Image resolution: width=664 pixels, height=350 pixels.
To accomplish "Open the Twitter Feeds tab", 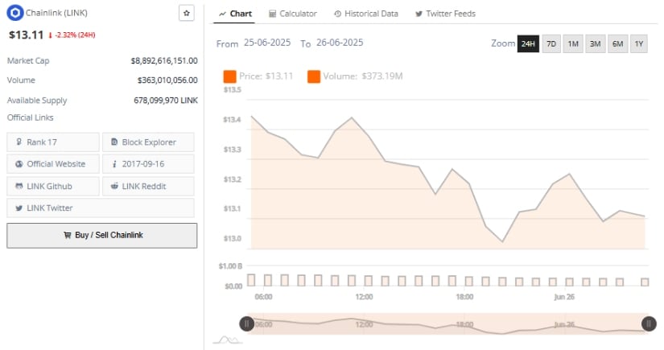I will (x=446, y=14).
